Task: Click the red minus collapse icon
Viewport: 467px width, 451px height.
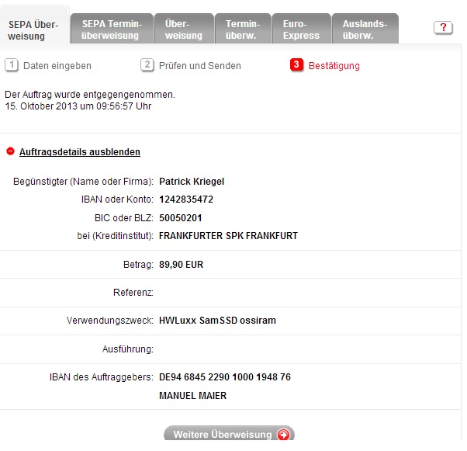Action: (10, 152)
